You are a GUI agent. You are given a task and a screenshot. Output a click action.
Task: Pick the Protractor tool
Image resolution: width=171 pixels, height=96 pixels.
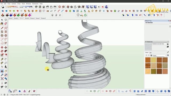(x=2, y=63)
